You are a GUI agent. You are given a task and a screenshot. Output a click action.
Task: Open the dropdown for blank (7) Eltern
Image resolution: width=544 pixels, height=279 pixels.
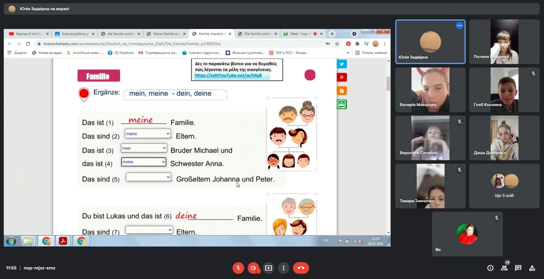click(149, 230)
